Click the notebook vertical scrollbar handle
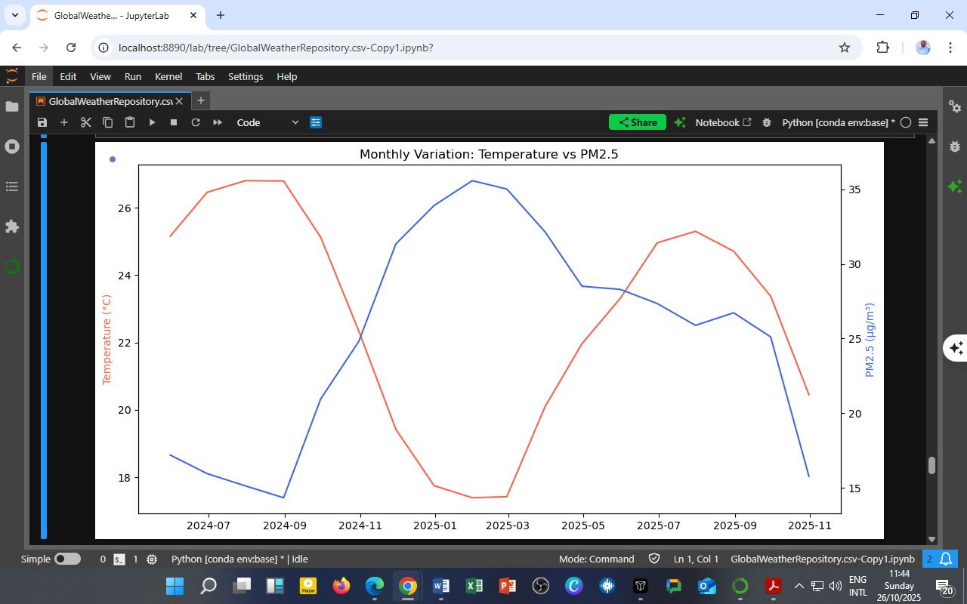This screenshot has width=967, height=604. coord(931,465)
